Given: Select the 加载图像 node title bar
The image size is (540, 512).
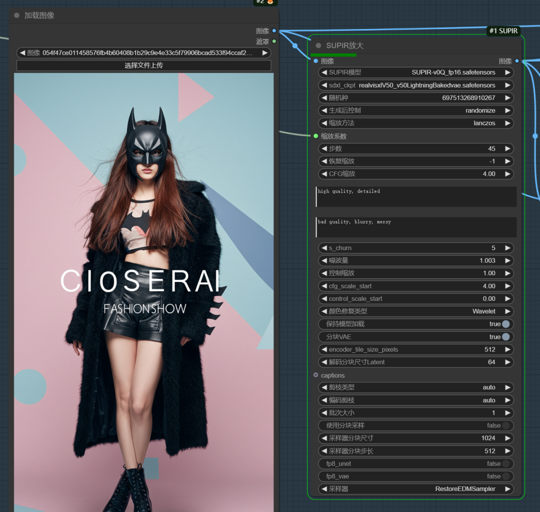Looking at the screenshot, I should pos(143,16).
